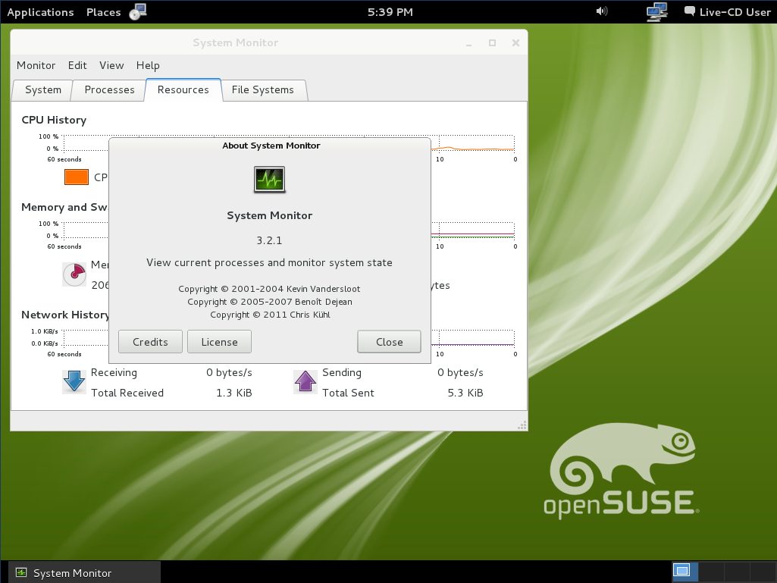Switch to the third workspace
Screen dimensions: 777x583
[x=737, y=571]
